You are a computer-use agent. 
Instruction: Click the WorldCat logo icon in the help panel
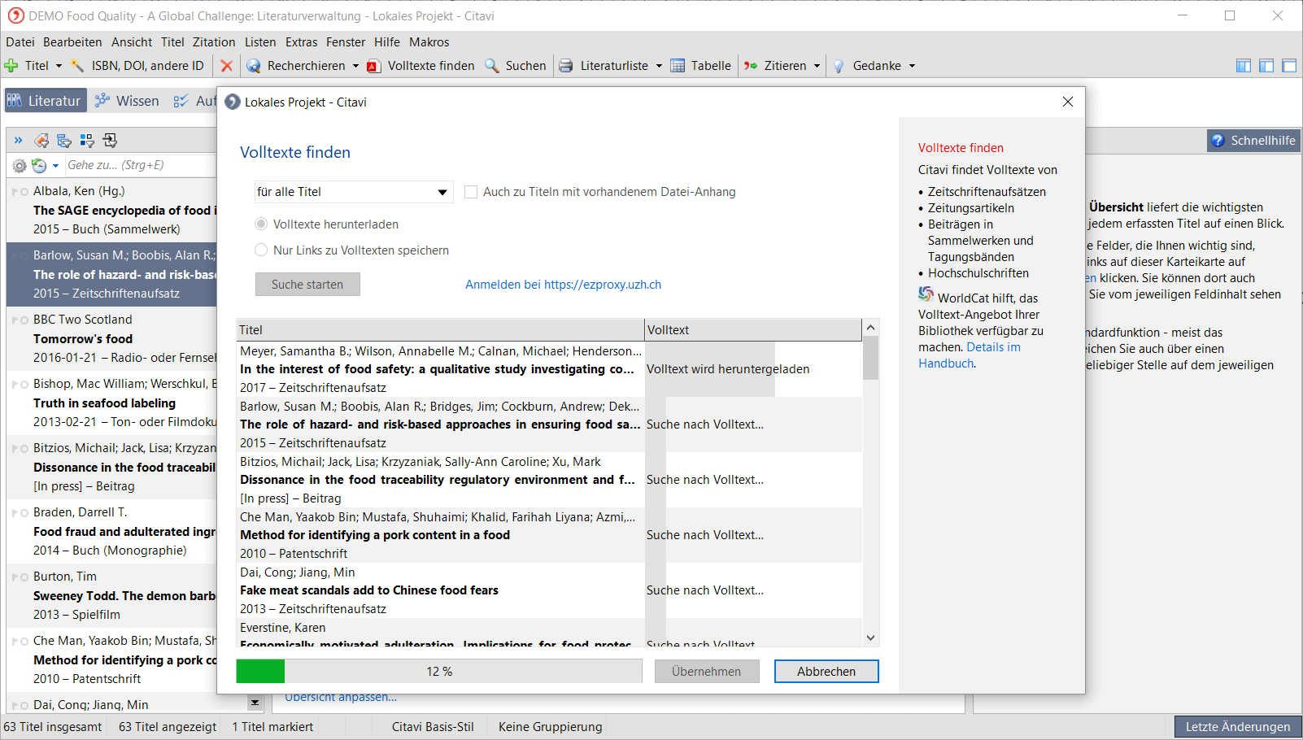click(x=926, y=294)
